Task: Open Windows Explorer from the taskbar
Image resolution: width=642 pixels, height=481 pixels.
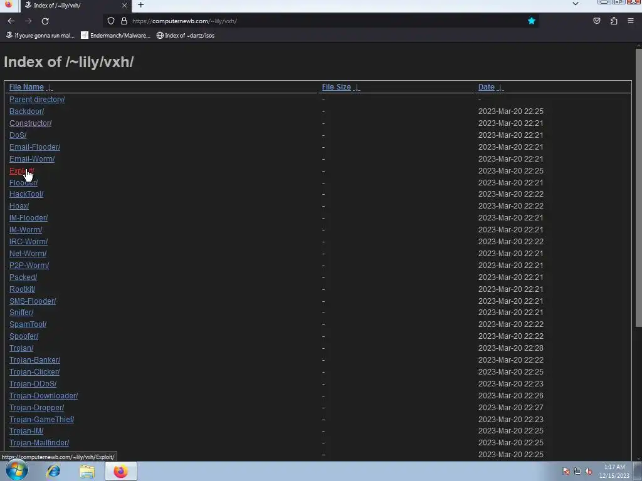Action: pyautogui.click(x=87, y=472)
